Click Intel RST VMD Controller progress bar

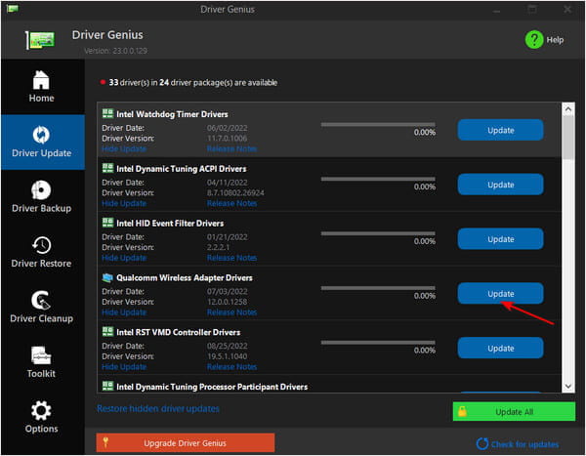tap(378, 343)
